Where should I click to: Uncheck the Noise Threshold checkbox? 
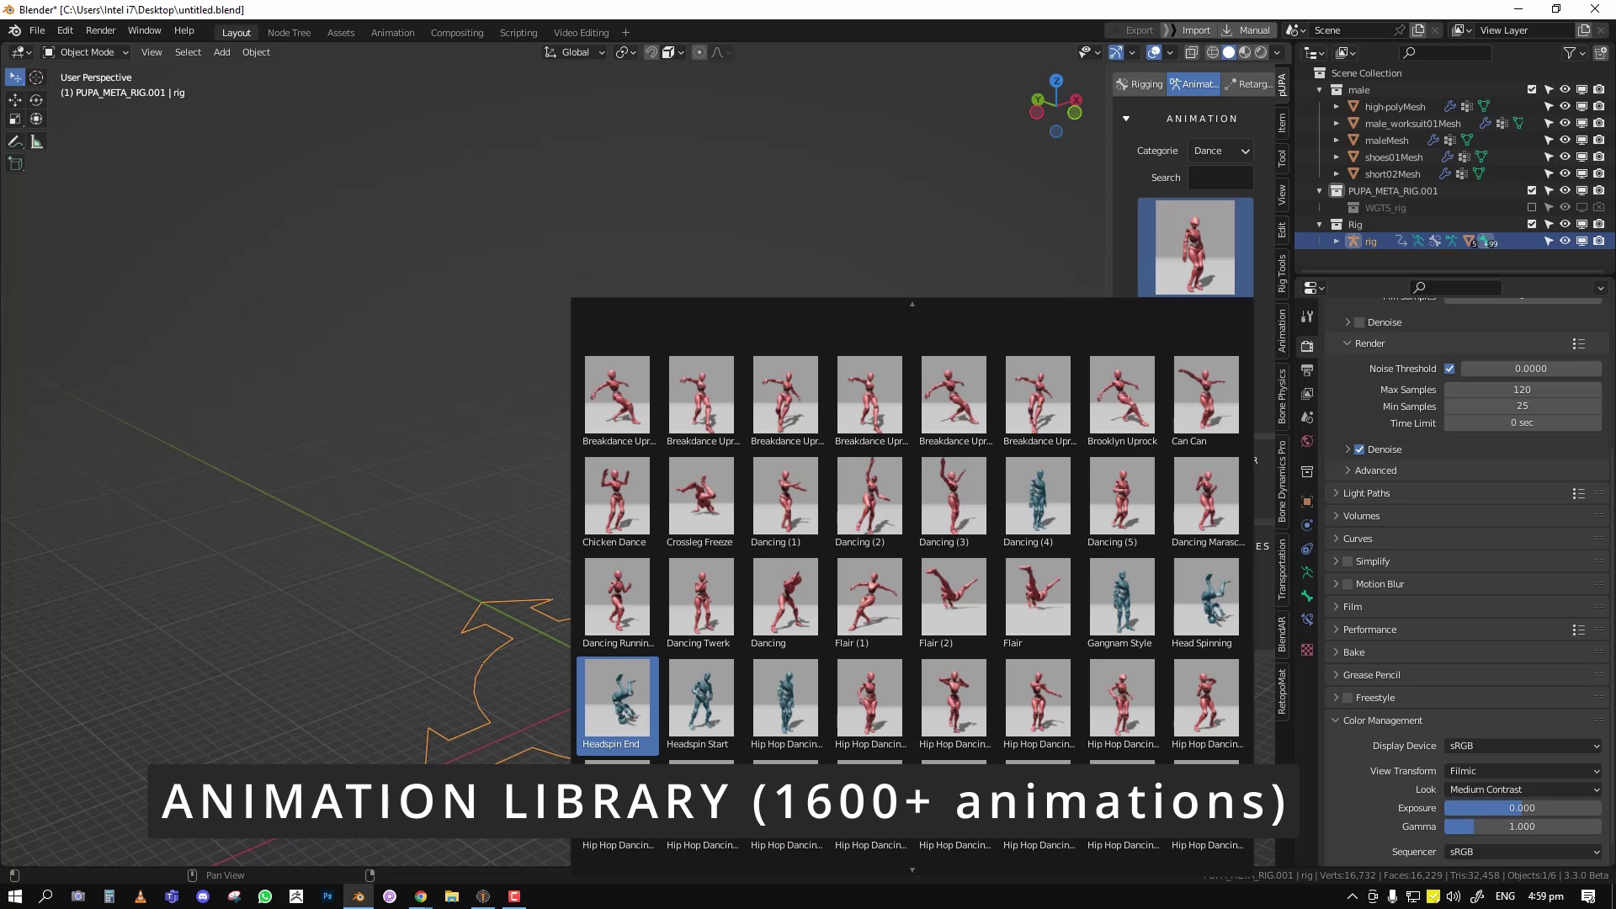tap(1449, 369)
